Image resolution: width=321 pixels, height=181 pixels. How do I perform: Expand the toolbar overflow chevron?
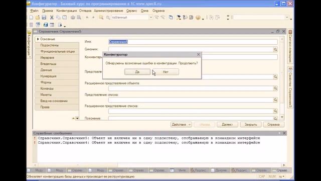[228, 18]
